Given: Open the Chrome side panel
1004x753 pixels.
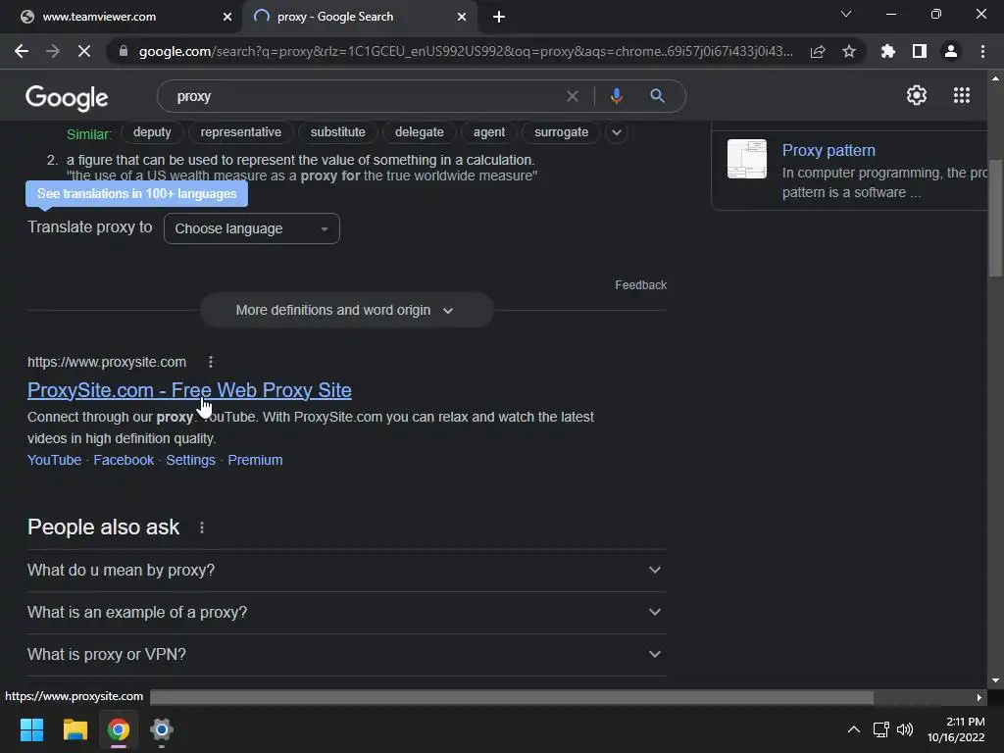Looking at the screenshot, I should click(920, 51).
